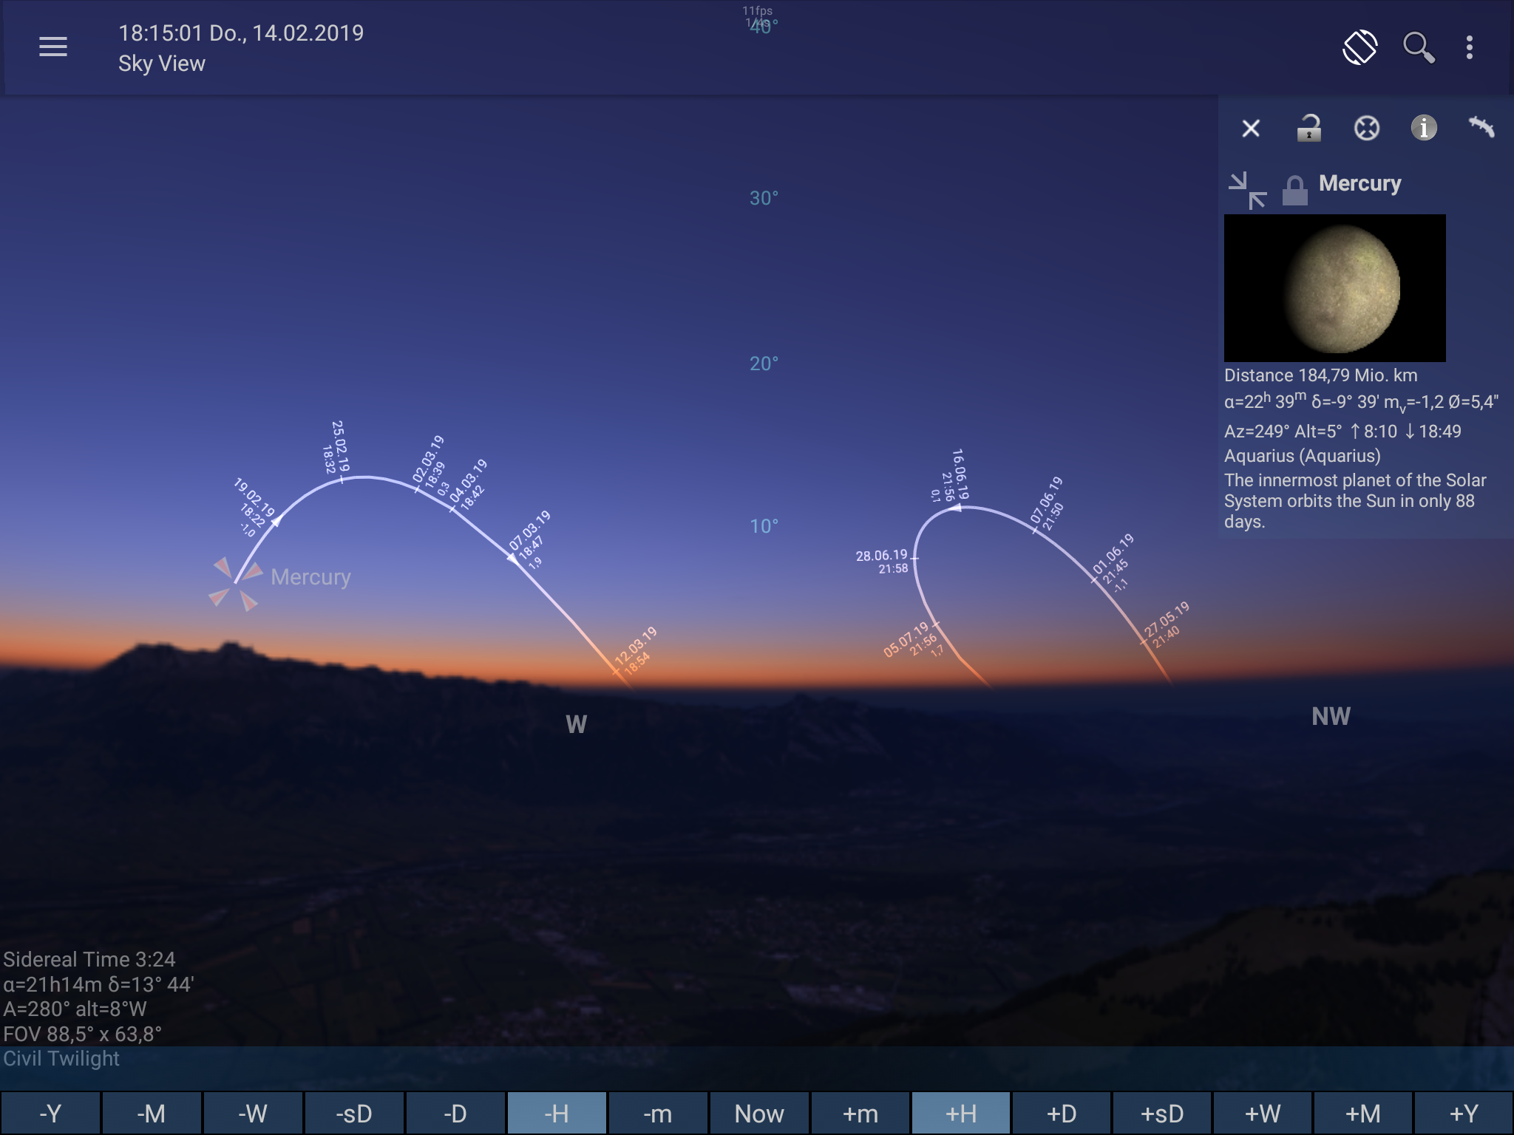Tap the 30° altitude label
This screenshot has height=1135, width=1514.
(764, 198)
